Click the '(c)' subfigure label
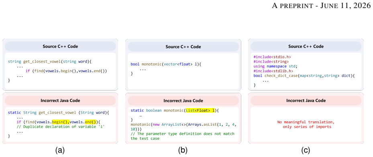 tap(306, 150)
